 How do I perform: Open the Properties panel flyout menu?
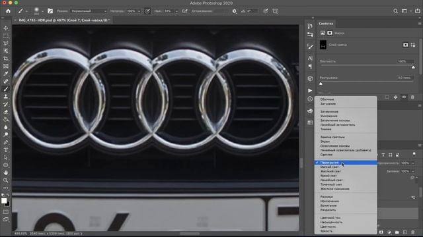pyautogui.click(x=420, y=24)
